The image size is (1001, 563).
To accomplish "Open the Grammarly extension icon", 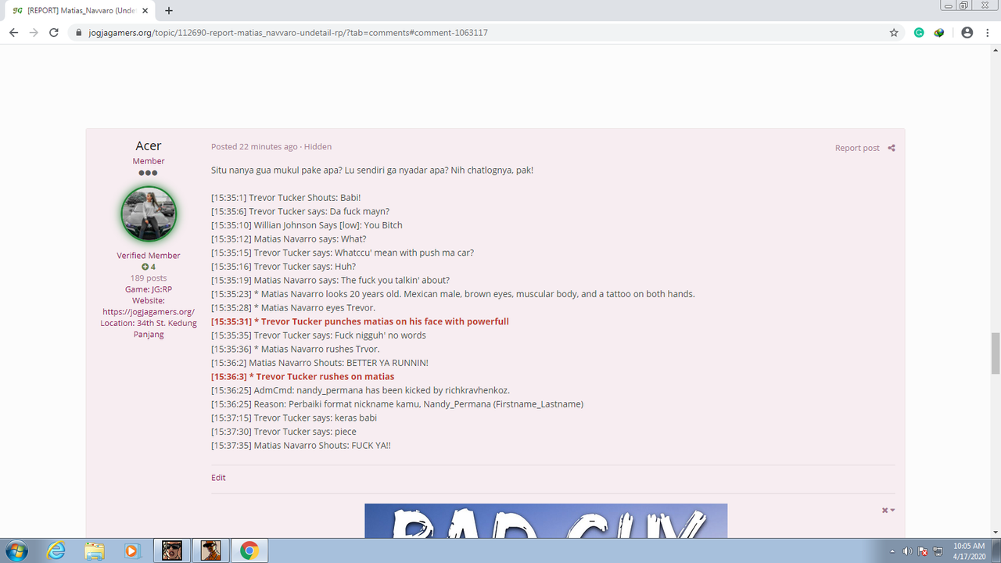I will point(920,33).
